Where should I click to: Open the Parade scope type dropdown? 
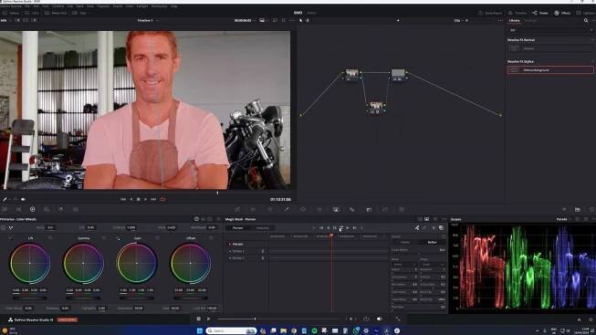pyautogui.click(x=564, y=219)
